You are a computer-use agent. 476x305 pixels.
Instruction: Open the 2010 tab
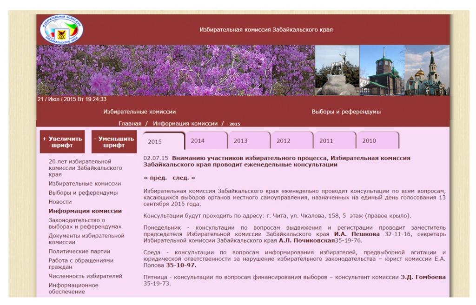[369, 141]
